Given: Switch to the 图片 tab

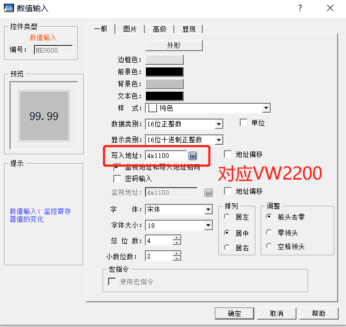Looking at the screenshot, I should click(130, 29).
